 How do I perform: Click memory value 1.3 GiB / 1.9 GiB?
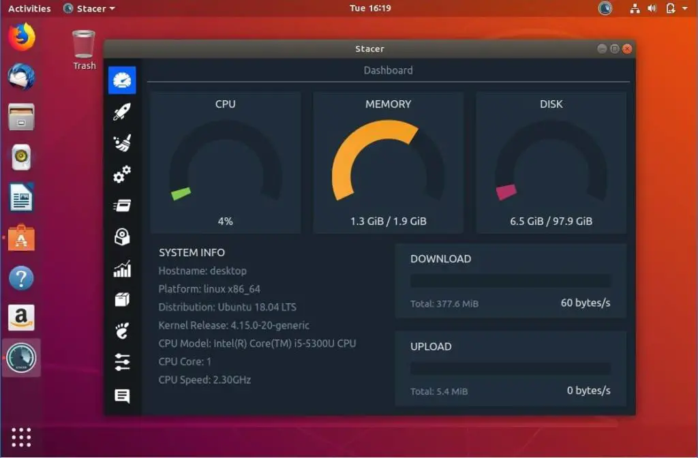click(x=388, y=222)
